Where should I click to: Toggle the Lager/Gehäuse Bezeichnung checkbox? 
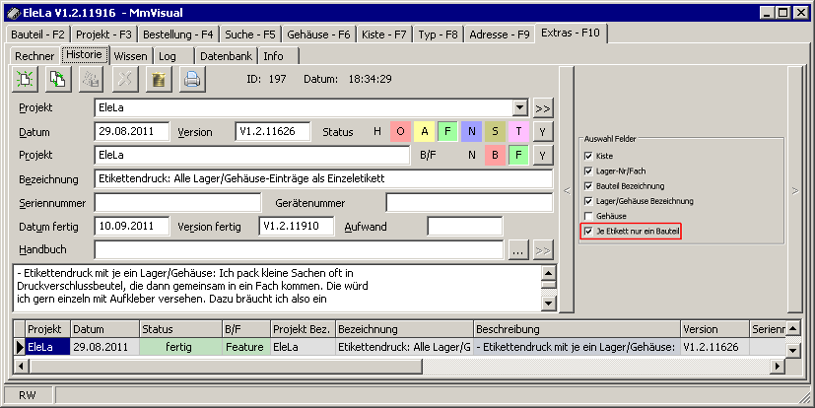coord(588,201)
